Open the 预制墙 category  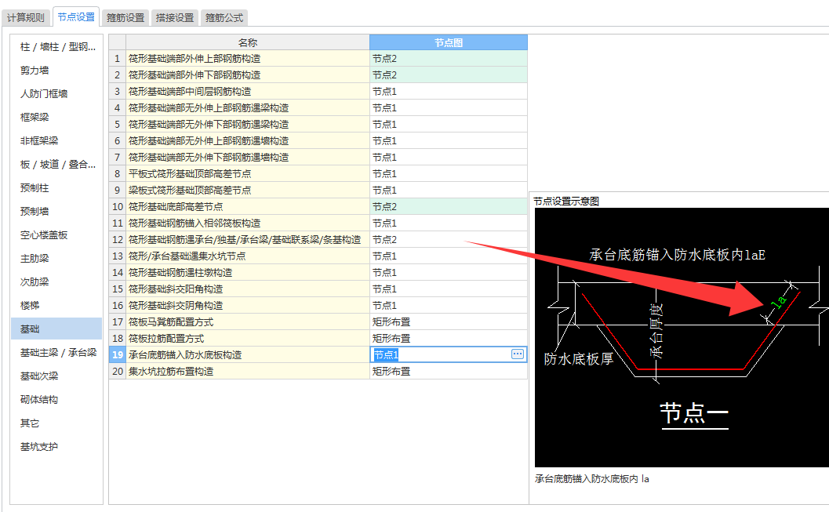pyautogui.click(x=57, y=212)
